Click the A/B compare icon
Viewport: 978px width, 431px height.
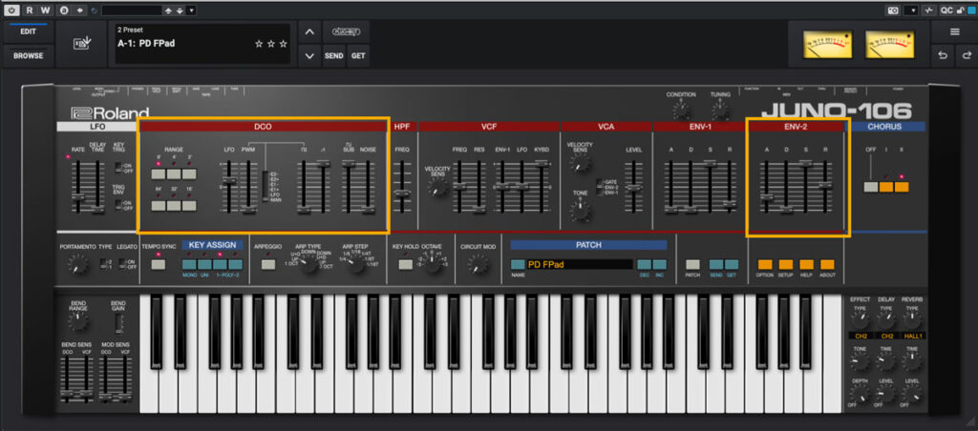tap(64, 10)
